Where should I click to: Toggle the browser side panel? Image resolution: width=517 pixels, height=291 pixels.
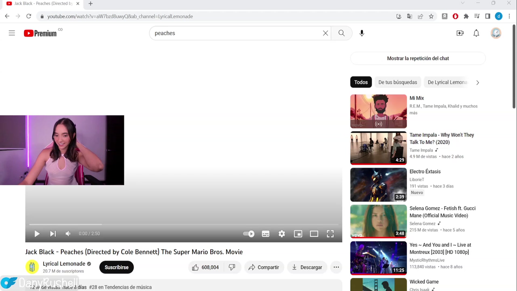pos(488,16)
